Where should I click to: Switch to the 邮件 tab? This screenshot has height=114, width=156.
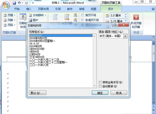(70, 9)
